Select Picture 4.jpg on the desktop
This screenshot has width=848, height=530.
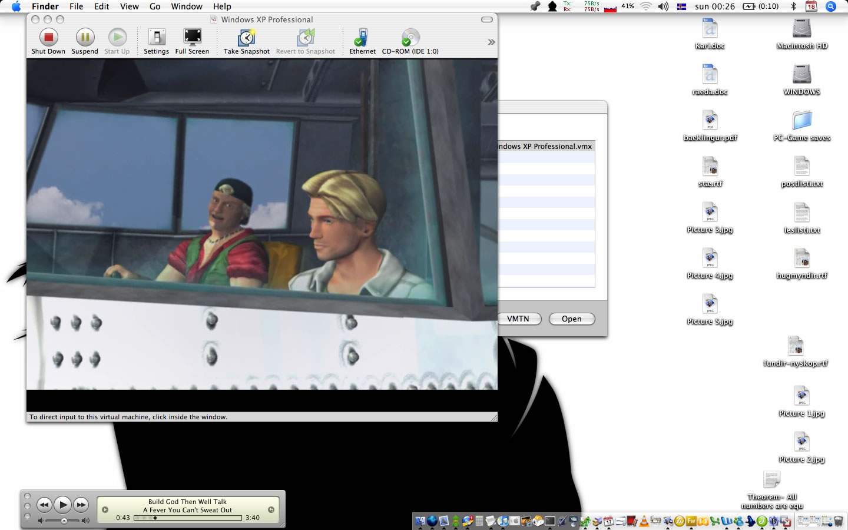(x=710, y=264)
